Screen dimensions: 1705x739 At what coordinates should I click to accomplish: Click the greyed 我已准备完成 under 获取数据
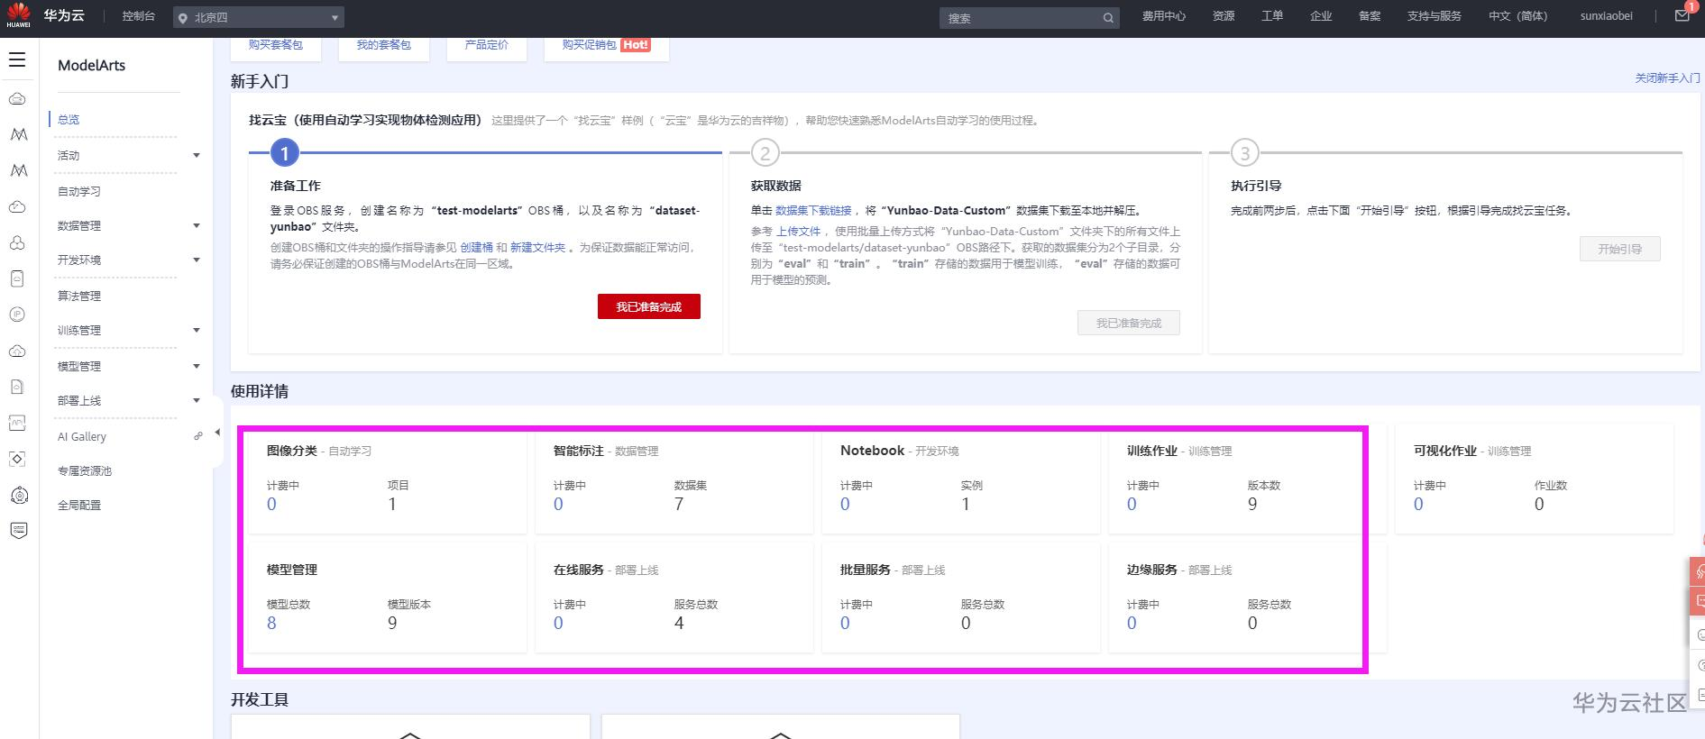pyautogui.click(x=1128, y=323)
